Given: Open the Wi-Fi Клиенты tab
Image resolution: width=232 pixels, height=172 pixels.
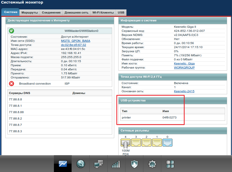Looking at the screenshot, I should (x=103, y=12).
